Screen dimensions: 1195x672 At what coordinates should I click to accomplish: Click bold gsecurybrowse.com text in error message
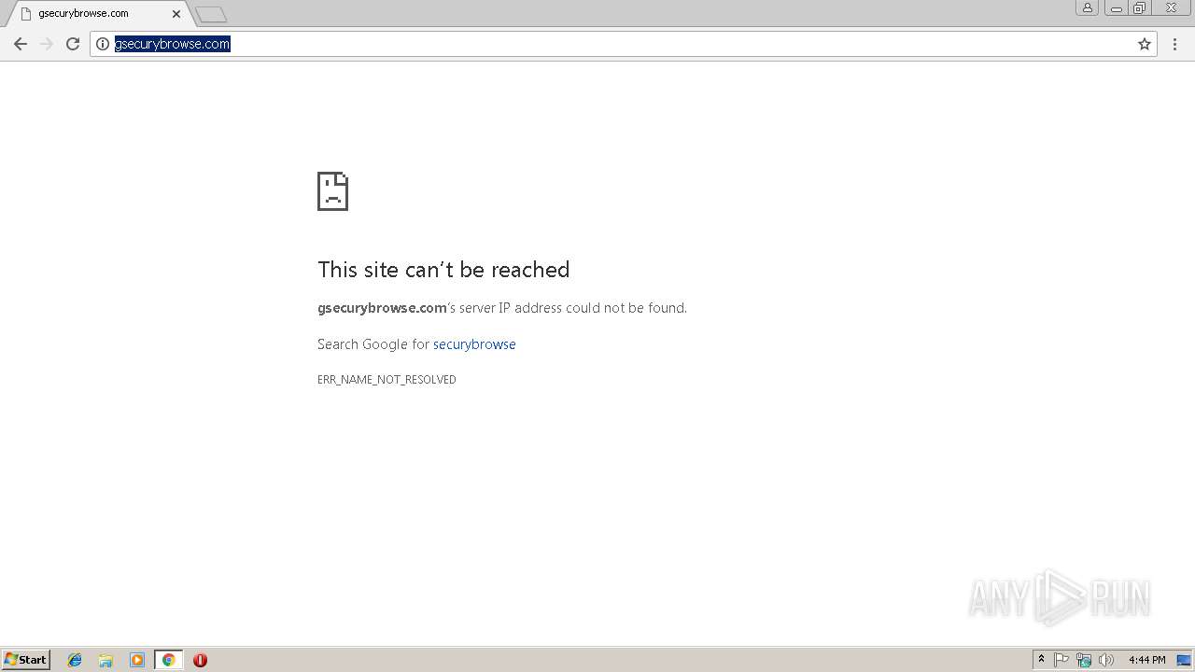pos(382,308)
